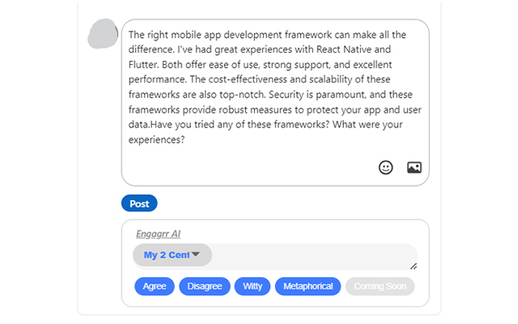Click the Engagrr text area resize handle
This screenshot has height=324, width=518.
[x=414, y=266]
